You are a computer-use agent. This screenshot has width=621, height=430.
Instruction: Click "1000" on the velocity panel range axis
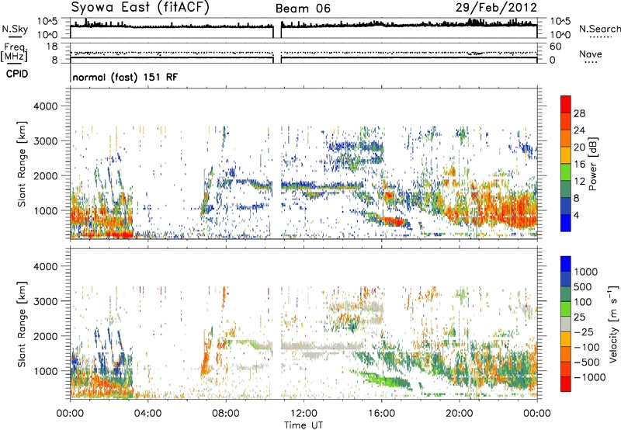coord(45,371)
